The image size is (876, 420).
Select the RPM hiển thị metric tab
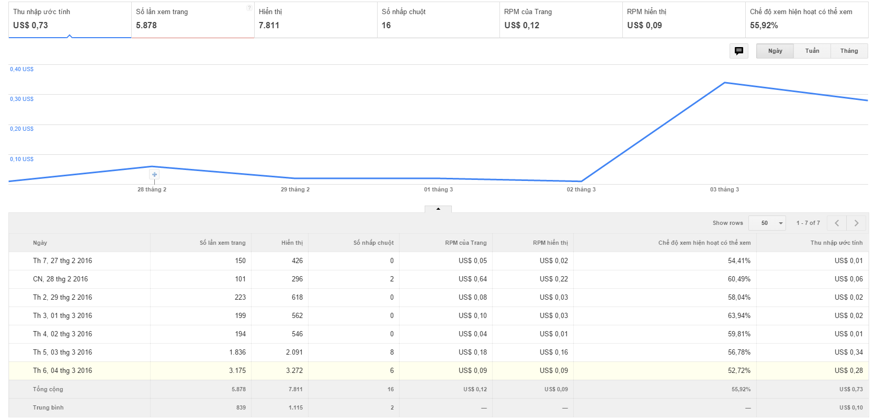pyautogui.click(x=684, y=19)
